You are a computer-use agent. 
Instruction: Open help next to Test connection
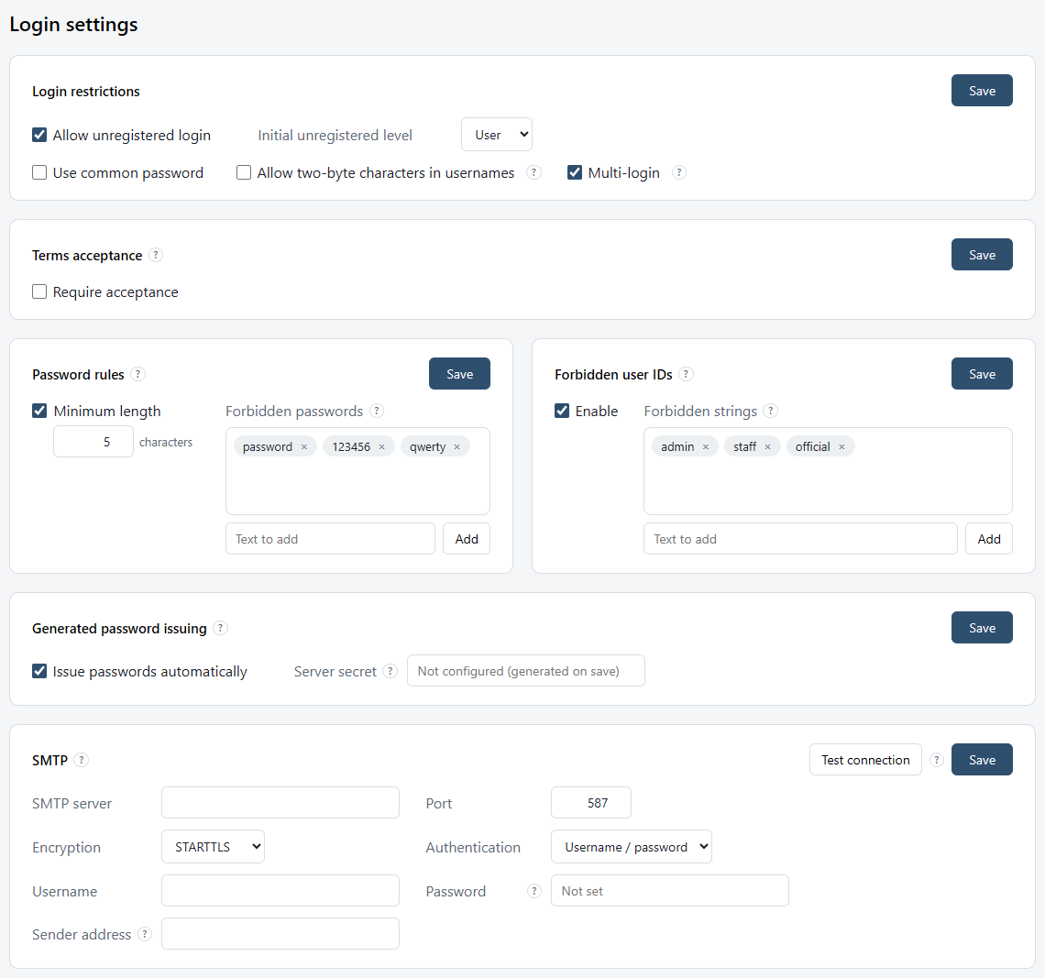936,760
